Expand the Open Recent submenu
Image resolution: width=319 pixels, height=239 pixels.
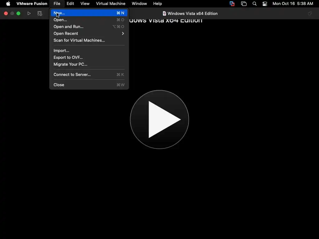[x=89, y=33]
